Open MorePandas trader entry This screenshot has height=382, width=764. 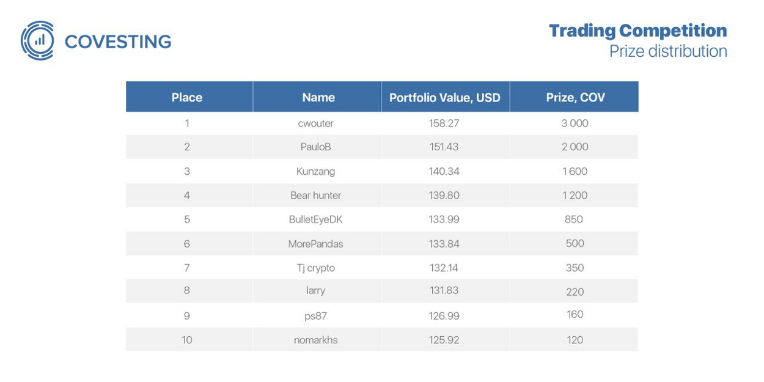[x=315, y=244]
